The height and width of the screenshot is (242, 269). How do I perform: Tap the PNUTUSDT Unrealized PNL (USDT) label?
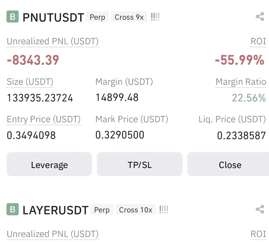click(53, 42)
